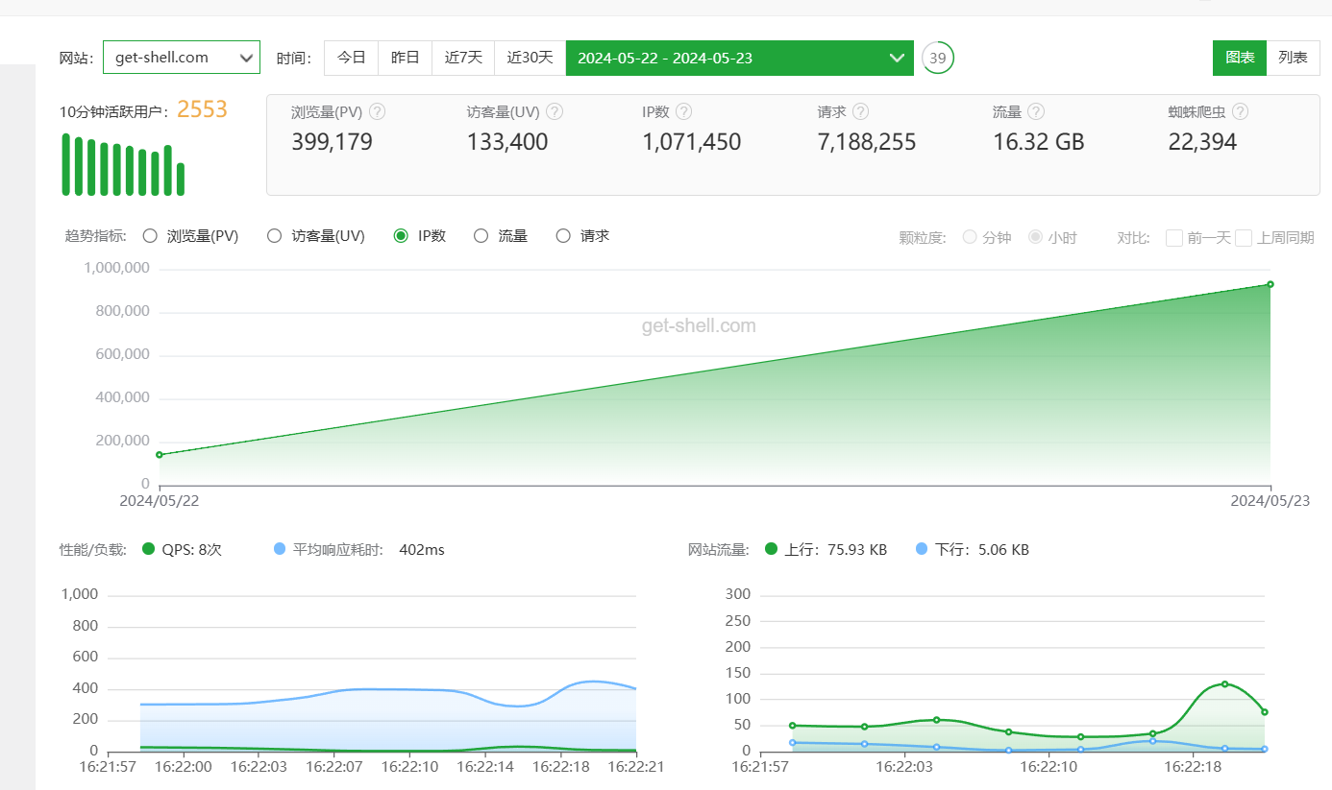Toggle the 上行 green legend dot
Image resolution: width=1332 pixels, height=790 pixels.
772,549
